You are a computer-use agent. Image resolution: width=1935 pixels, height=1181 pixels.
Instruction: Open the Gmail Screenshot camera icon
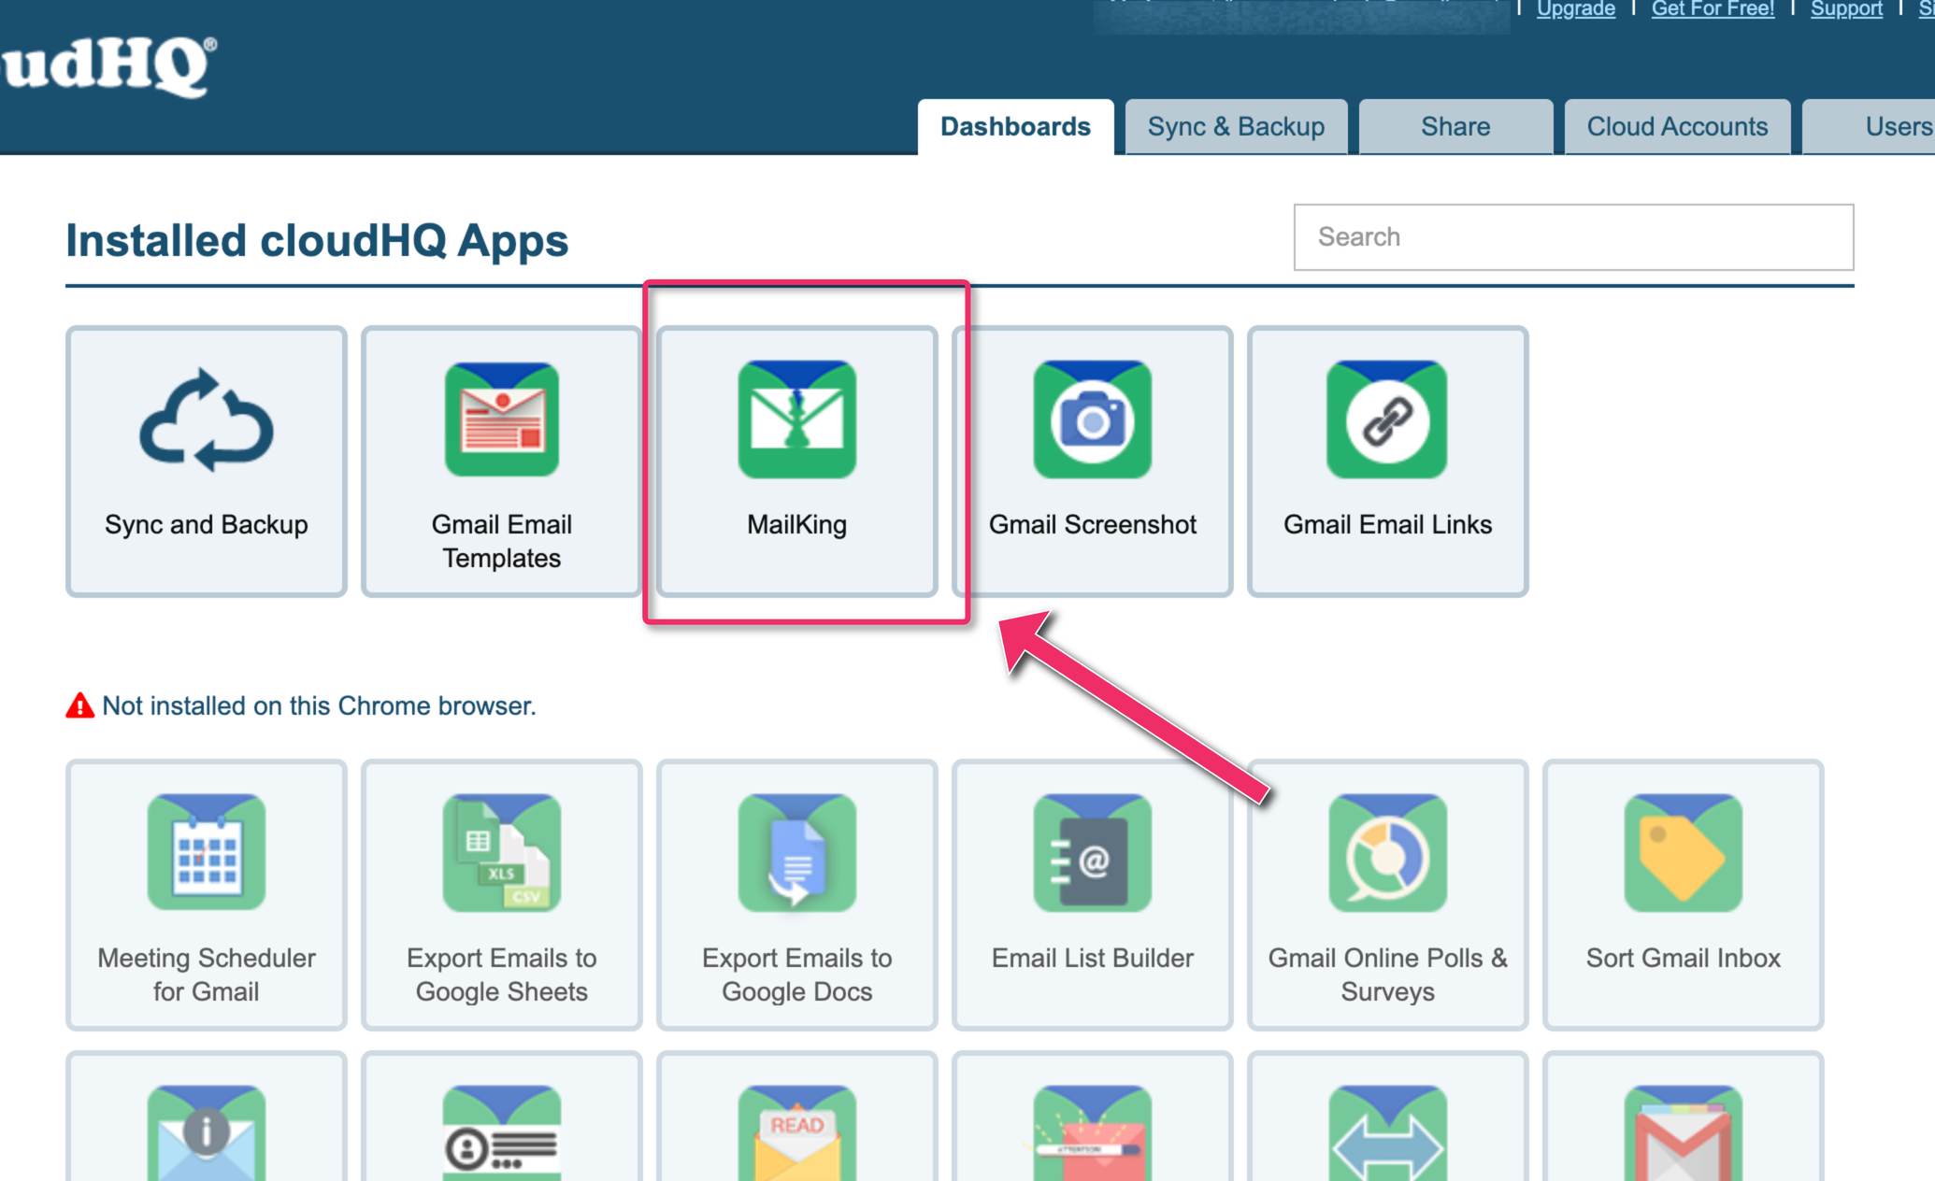coord(1093,420)
